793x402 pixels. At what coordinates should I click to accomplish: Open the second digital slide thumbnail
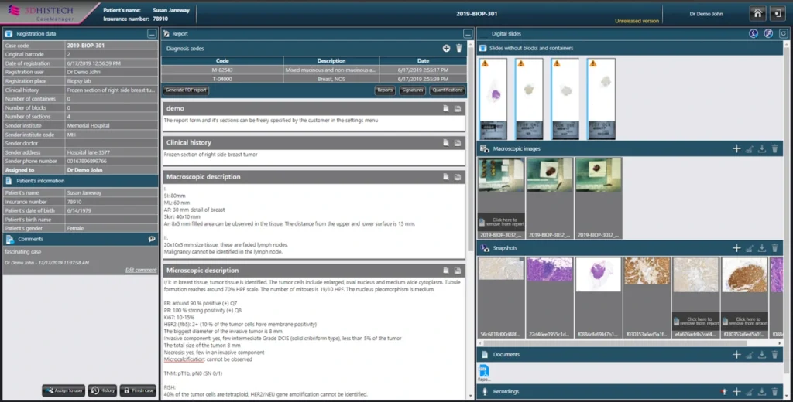(x=529, y=99)
